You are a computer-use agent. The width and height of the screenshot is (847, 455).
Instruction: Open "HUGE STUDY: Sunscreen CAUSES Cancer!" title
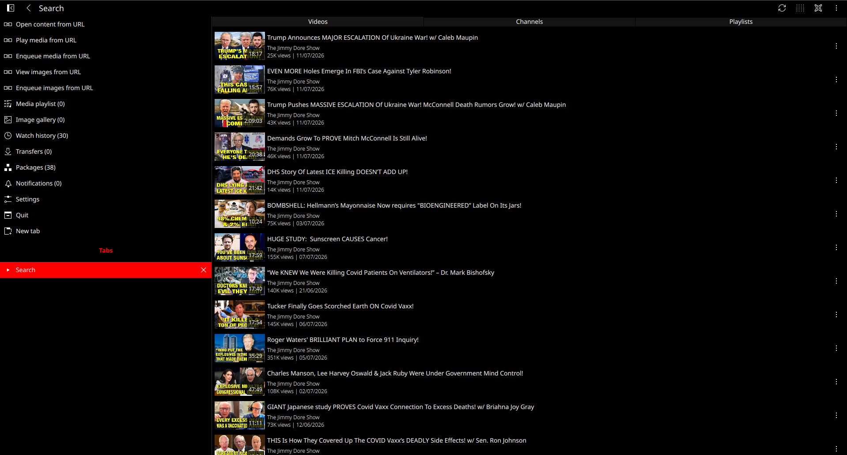coord(327,239)
